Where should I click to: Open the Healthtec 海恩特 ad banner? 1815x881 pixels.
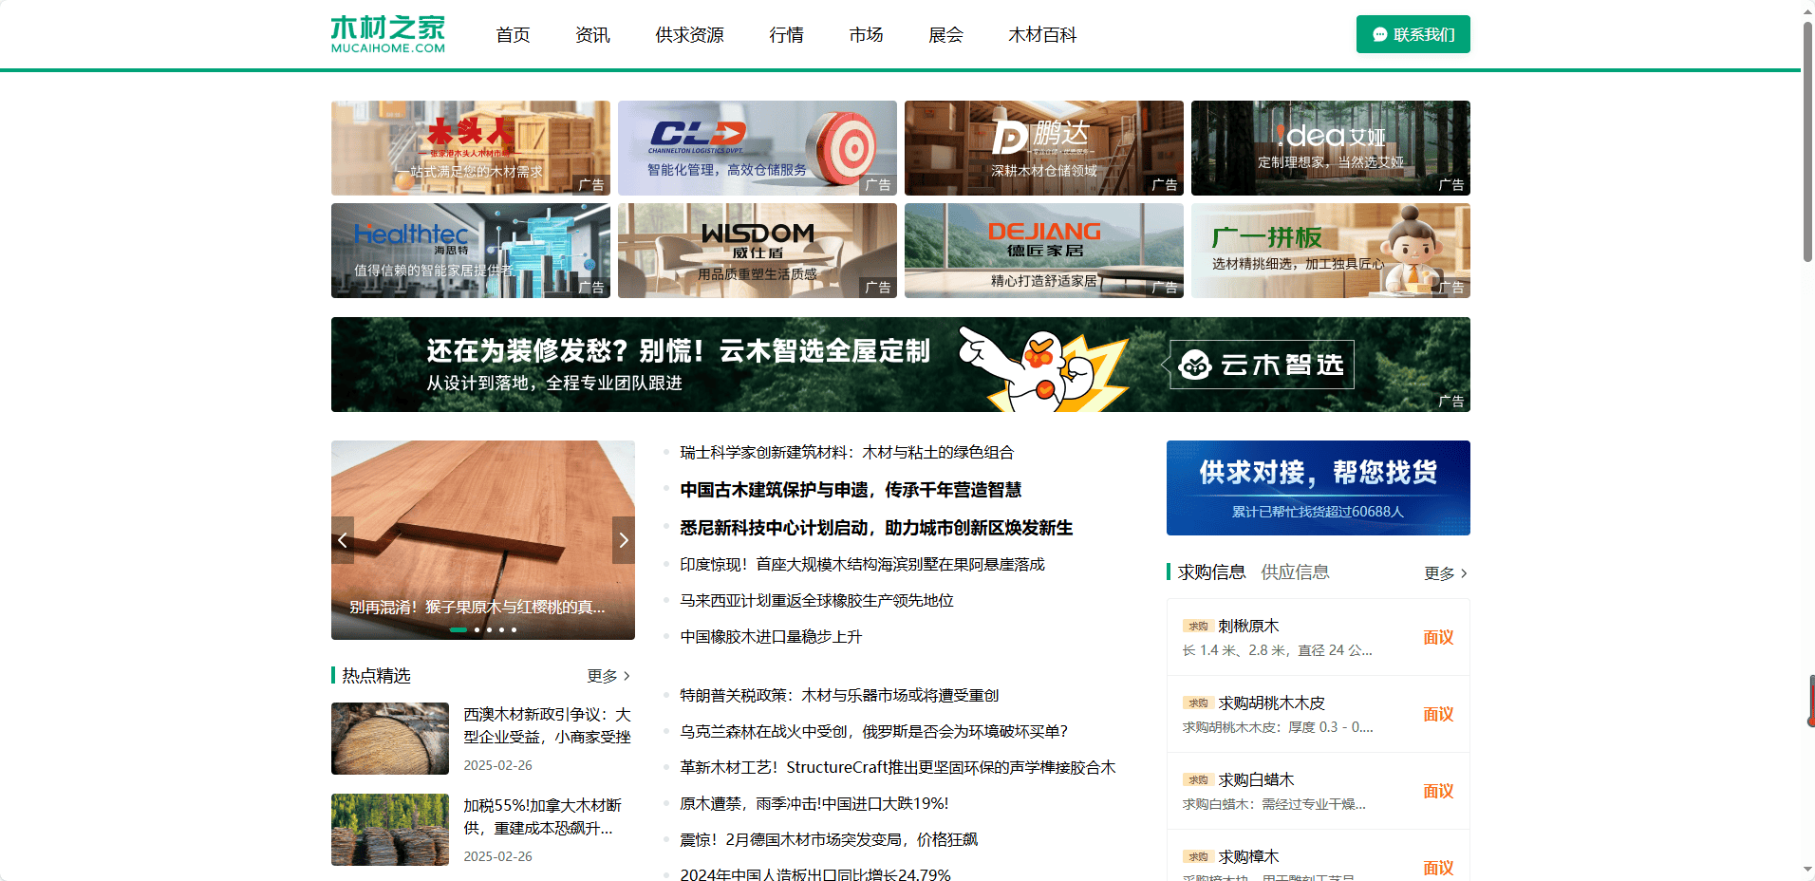(x=470, y=251)
